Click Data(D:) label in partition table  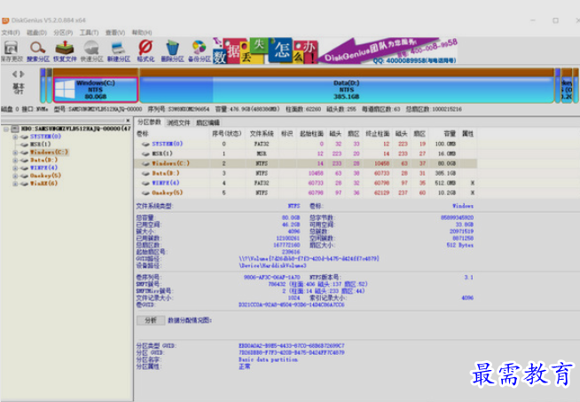coord(166,173)
